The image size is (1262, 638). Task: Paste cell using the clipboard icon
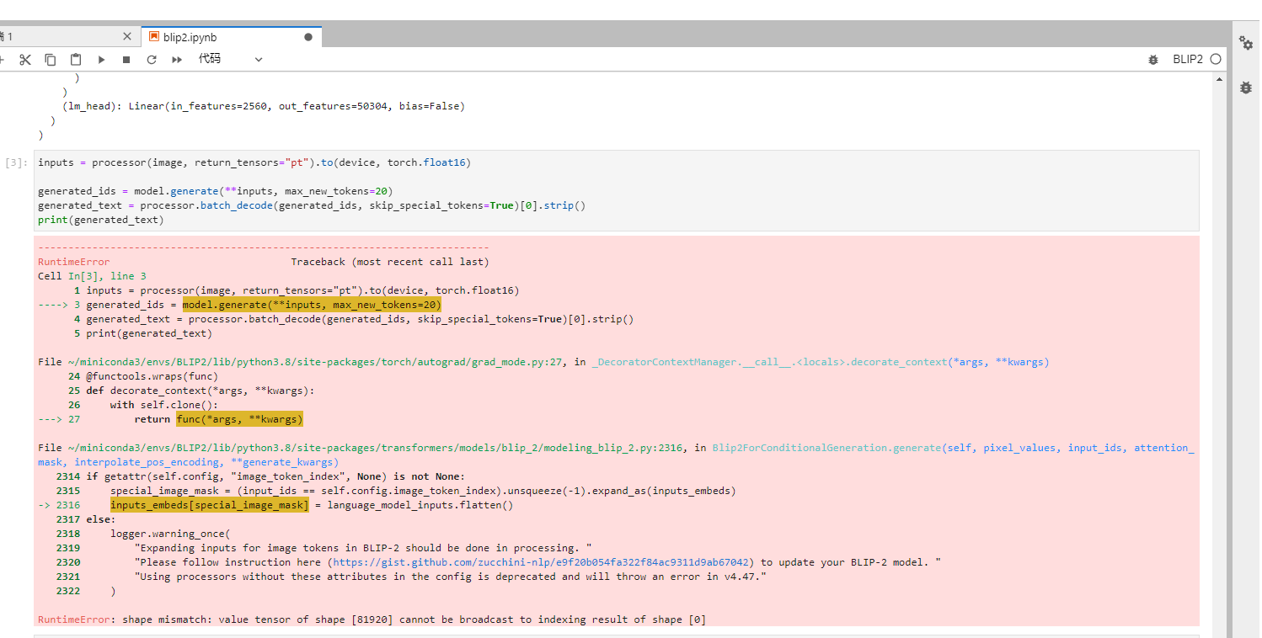(x=76, y=60)
